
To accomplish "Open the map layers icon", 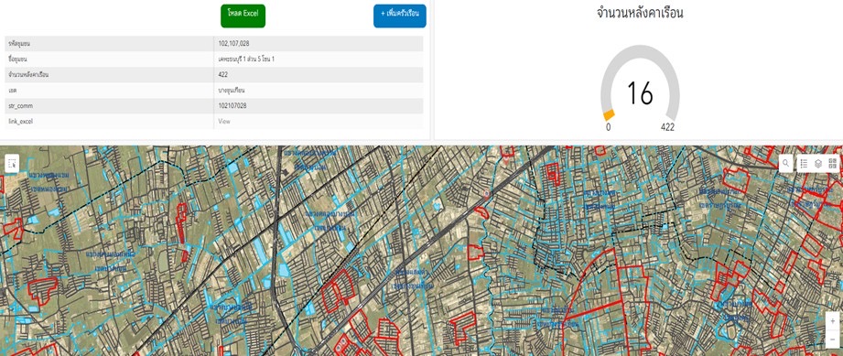I will [818, 164].
